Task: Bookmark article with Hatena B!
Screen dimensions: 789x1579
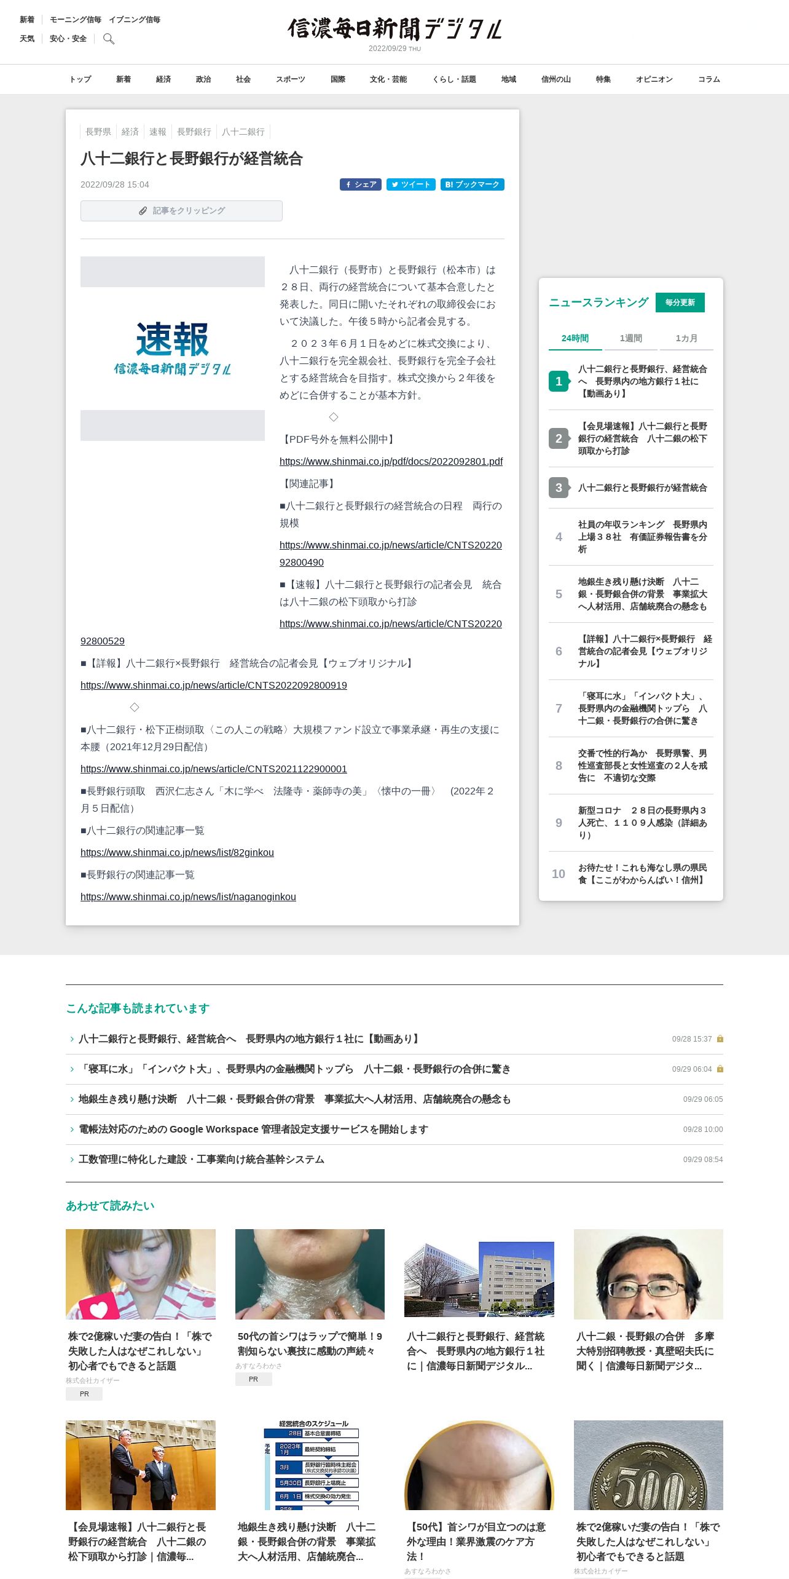Action: 473,184
